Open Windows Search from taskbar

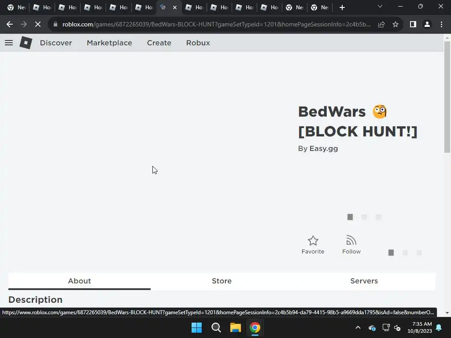(x=216, y=327)
